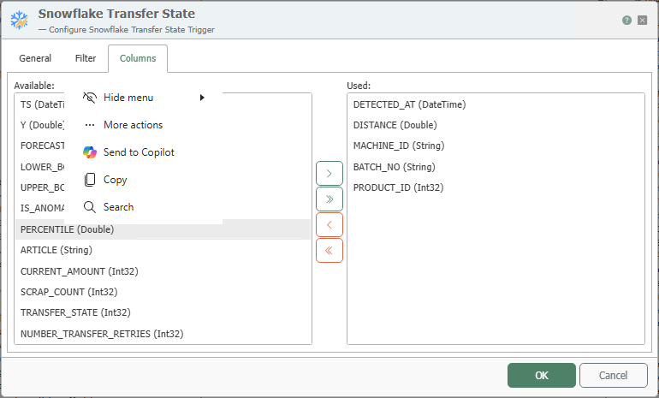Screen dimensions: 659x398
Task: Move all columns to Used list
Action: point(329,199)
